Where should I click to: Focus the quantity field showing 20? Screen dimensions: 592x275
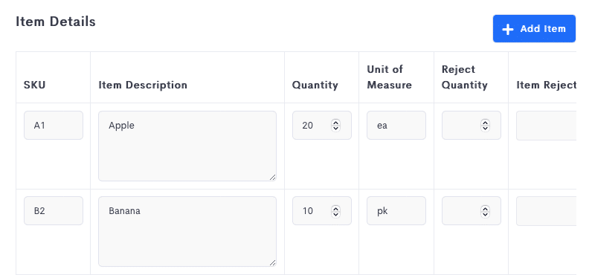click(x=322, y=126)
